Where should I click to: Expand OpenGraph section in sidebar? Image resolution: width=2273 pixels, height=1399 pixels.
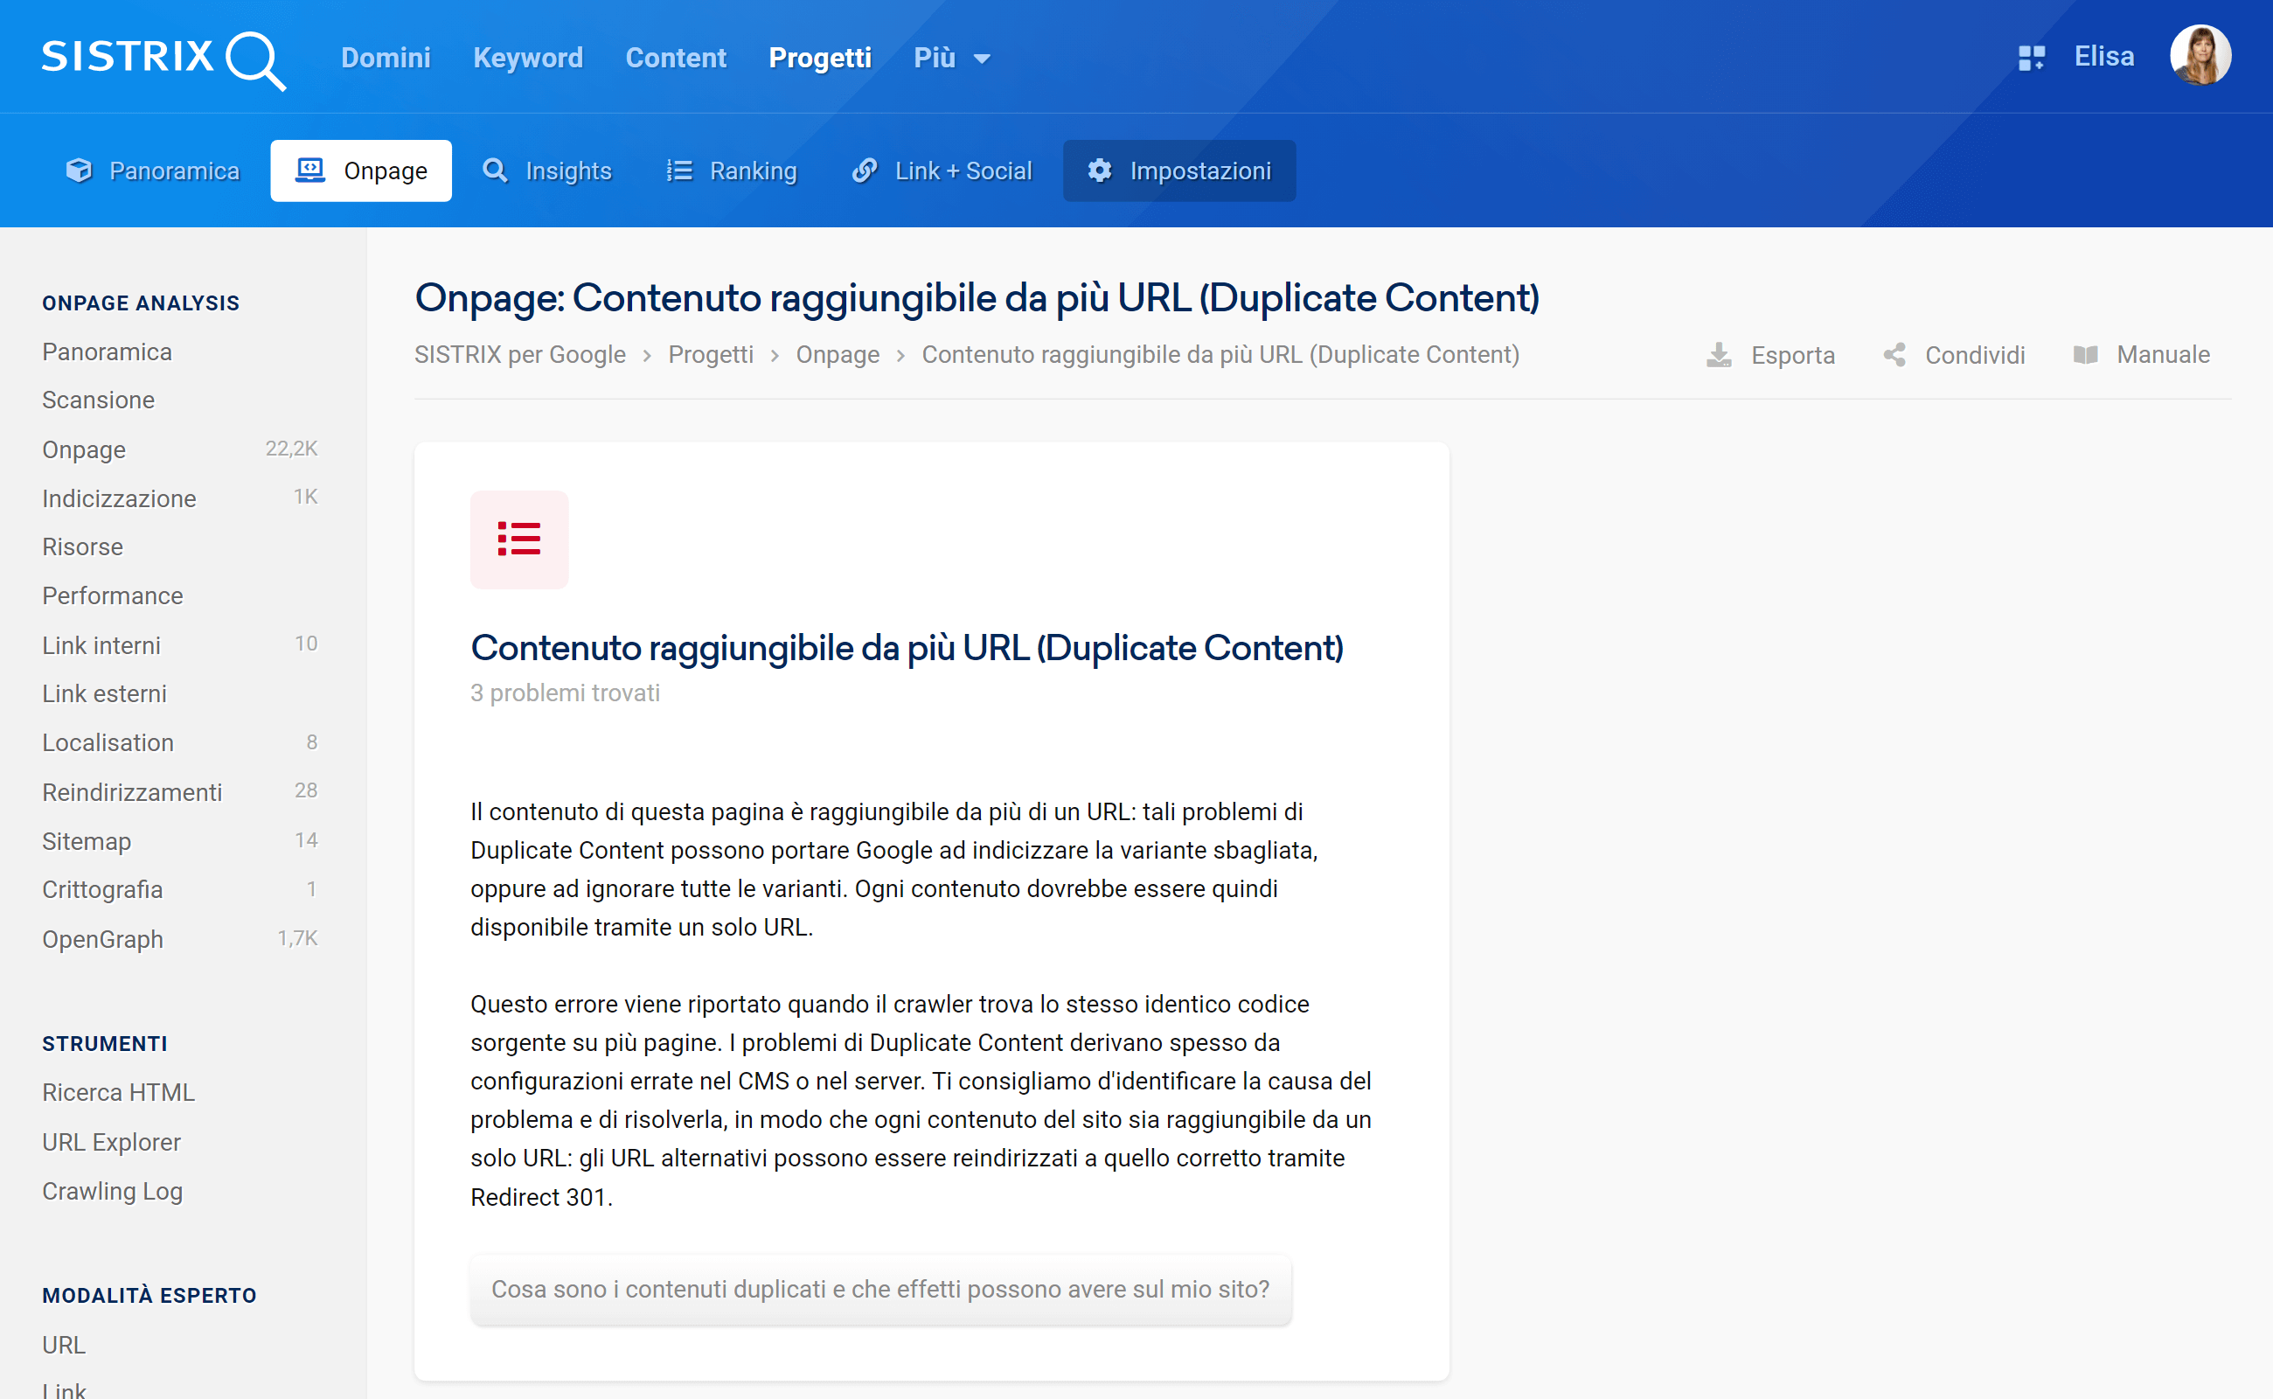[x=104, y=938]
